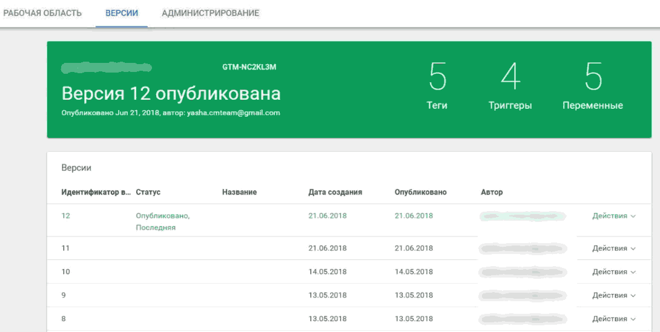Click status 'Опубликовано, Последняя' of version 12
Screen dimensions: 660x332
(163, 222)
